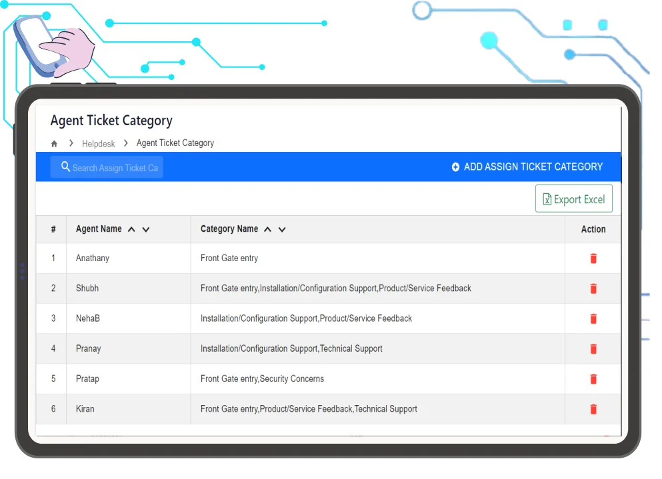Sort Category Name column ascending

click(x=267, y=230)
